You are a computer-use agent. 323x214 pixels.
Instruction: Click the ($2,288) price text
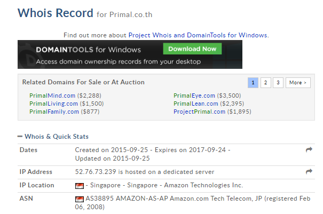(x=89, y=96)
